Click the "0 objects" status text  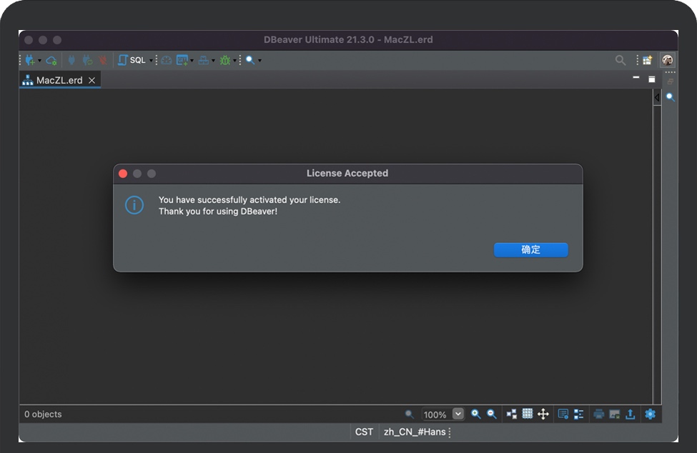click(x=43, y=414)
